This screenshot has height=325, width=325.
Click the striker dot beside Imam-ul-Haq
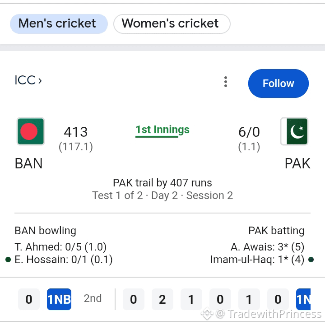pos(311,260)
